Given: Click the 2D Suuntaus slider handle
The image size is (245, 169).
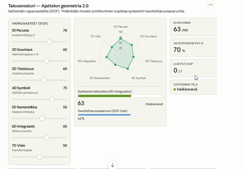Looking at the screenshot, I should click(x=47, y=61).
